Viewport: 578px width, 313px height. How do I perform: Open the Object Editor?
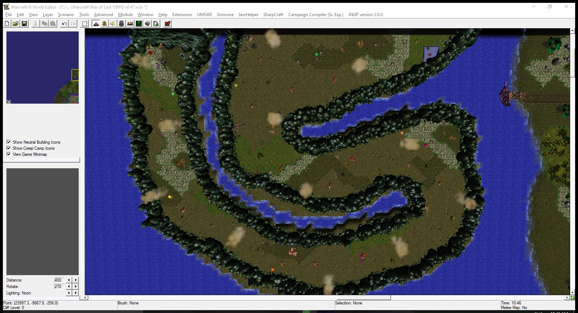[x=122, y=24]
